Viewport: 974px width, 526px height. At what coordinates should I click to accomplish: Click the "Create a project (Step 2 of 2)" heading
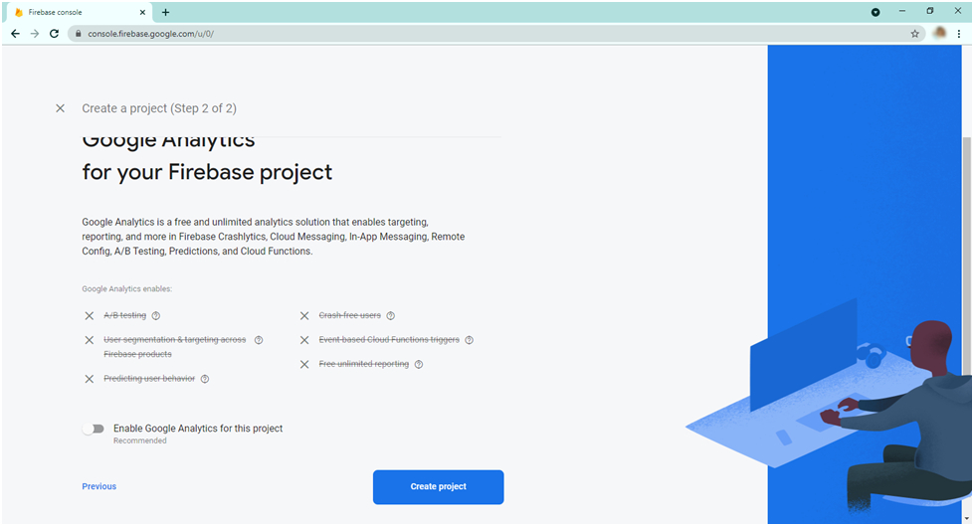(x=159, y=108)
